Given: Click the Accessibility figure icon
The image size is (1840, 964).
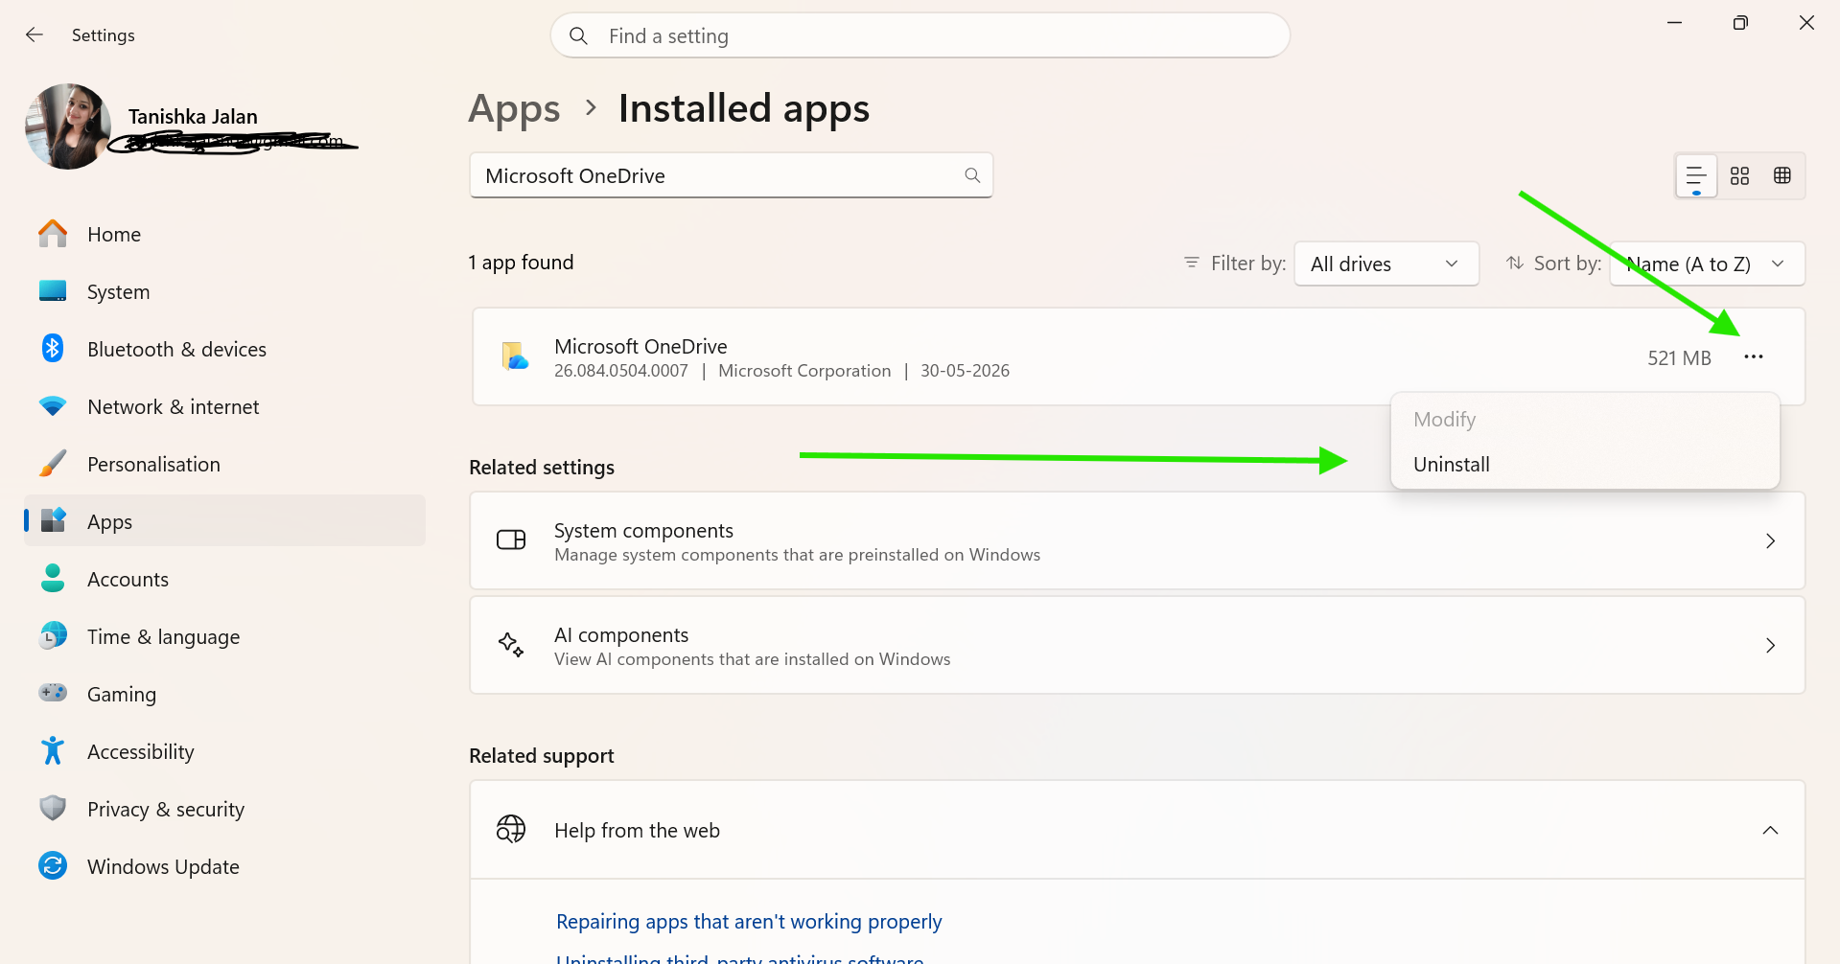Looking at the screenshot, I should (x=53, y=751).
